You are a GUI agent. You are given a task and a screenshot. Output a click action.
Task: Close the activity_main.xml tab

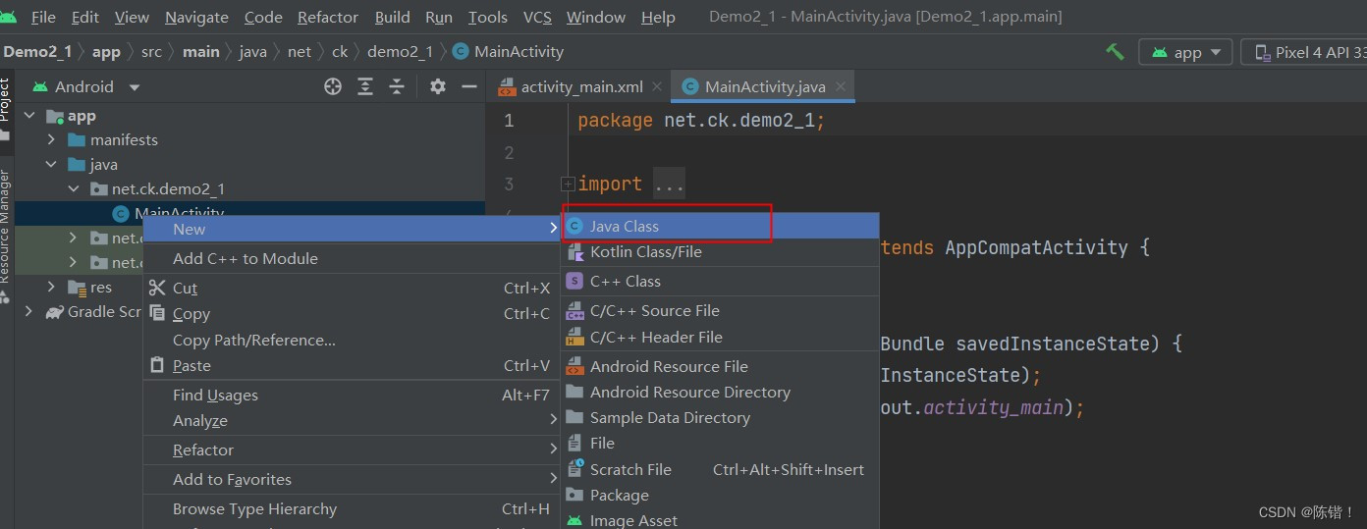657,86
